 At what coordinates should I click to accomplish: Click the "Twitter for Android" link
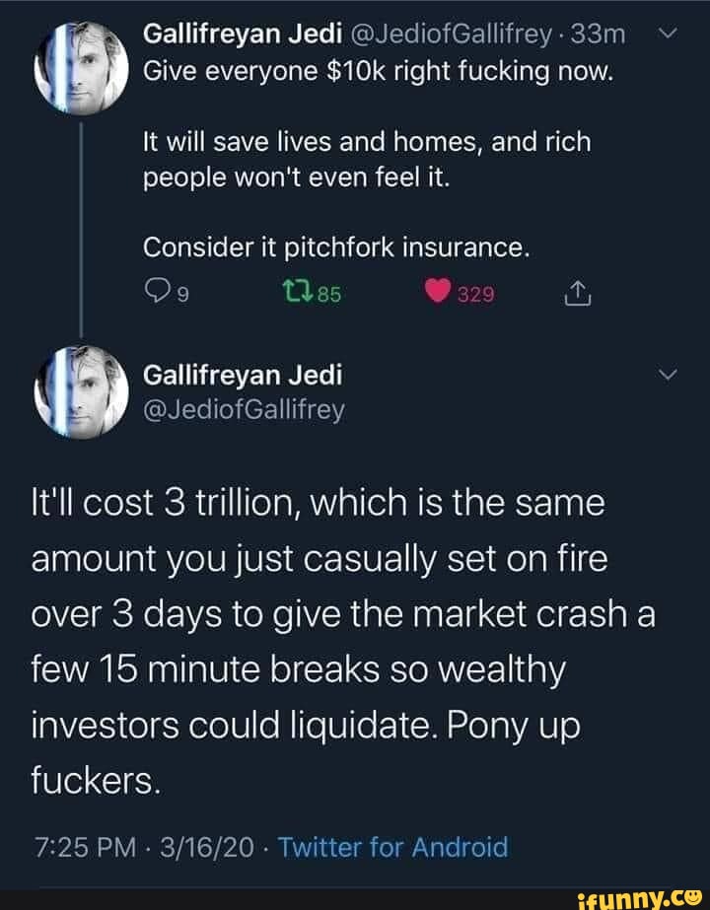pyautogui.click(x=394, y=847)
